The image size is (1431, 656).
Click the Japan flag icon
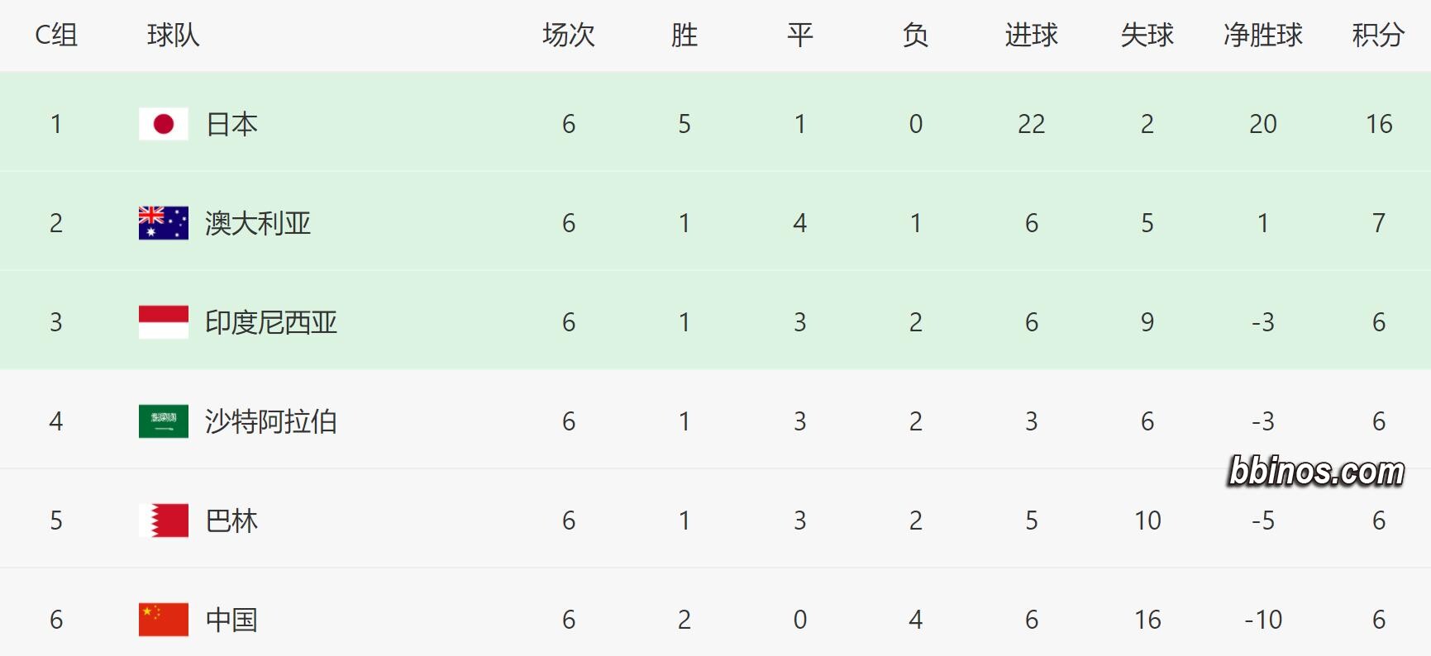(164, 124)
